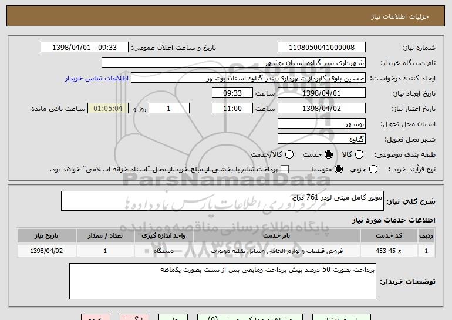Image resolution: width=452 pixels, height=320 pixels.
Task: Click the validity date field 1398/04/02
Action: [x=322, y=109]
